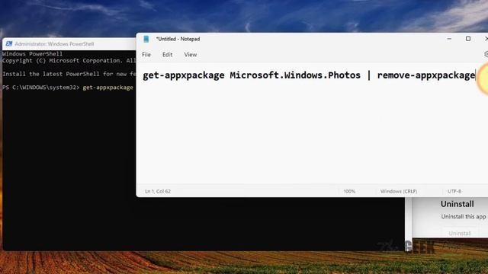488x274 pixels.
Task: Click the Notepad app icon in title bar
Action: tap(146, 39)
